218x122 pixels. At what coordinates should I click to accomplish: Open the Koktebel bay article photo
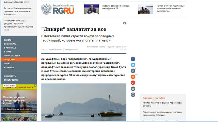click(x=84, y=102)
